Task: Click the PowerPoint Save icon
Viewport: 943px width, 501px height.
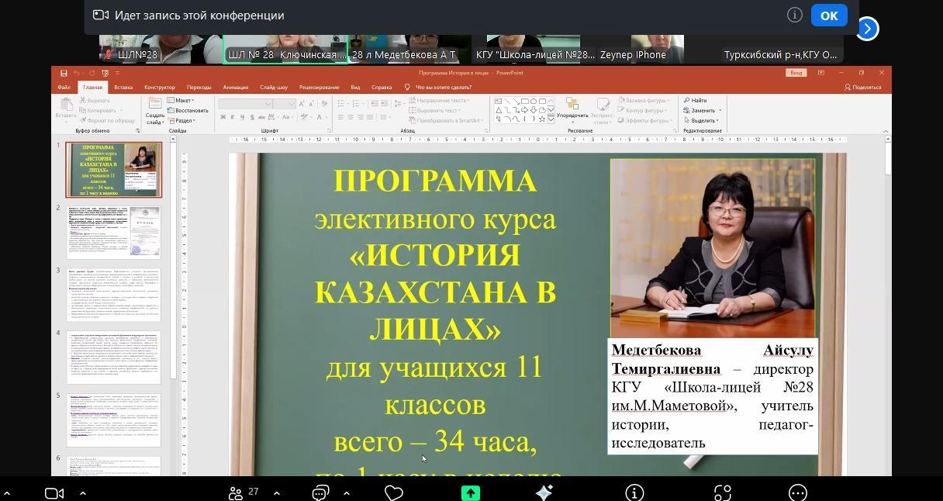Action: [x=63, y=73]
